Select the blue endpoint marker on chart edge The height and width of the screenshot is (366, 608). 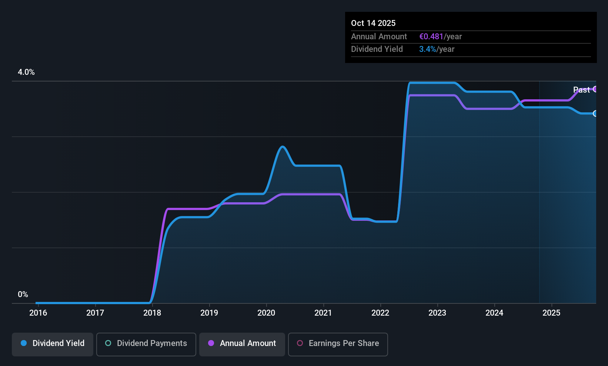pyautogui.click(x=595, y=113)
